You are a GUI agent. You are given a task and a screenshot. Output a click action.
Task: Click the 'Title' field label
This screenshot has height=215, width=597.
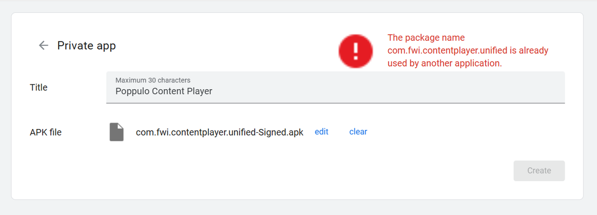pyautogui.click(x=38, y=88)
